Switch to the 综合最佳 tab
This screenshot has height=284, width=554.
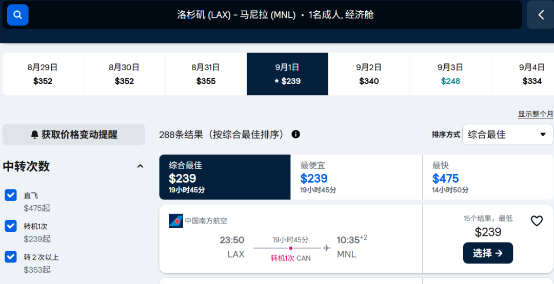coord(225,177)
